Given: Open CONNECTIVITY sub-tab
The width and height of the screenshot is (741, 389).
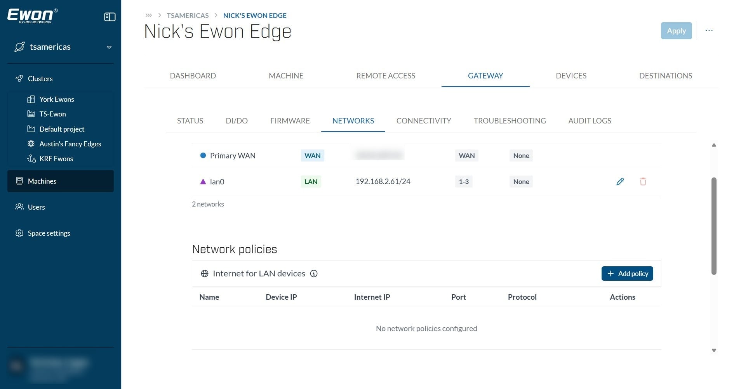Looking at the screenshot, I should click(424, 121).
